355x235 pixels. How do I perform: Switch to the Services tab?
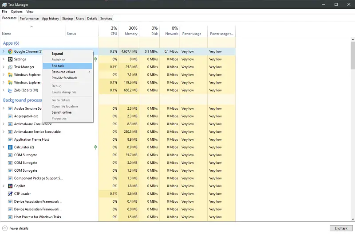point(106,19)
